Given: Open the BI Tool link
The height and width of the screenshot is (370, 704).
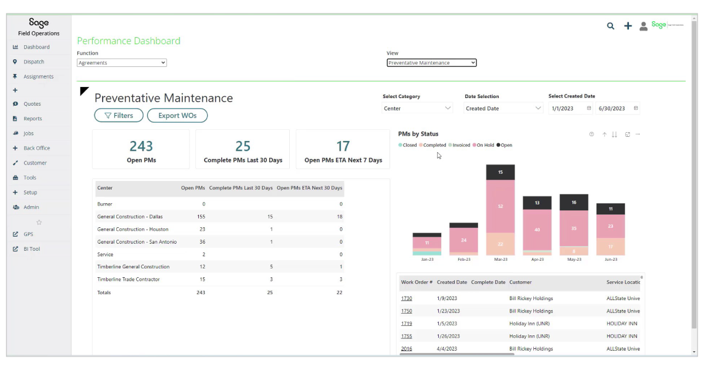Looking at the screenshot, I should tap(32, 248).
